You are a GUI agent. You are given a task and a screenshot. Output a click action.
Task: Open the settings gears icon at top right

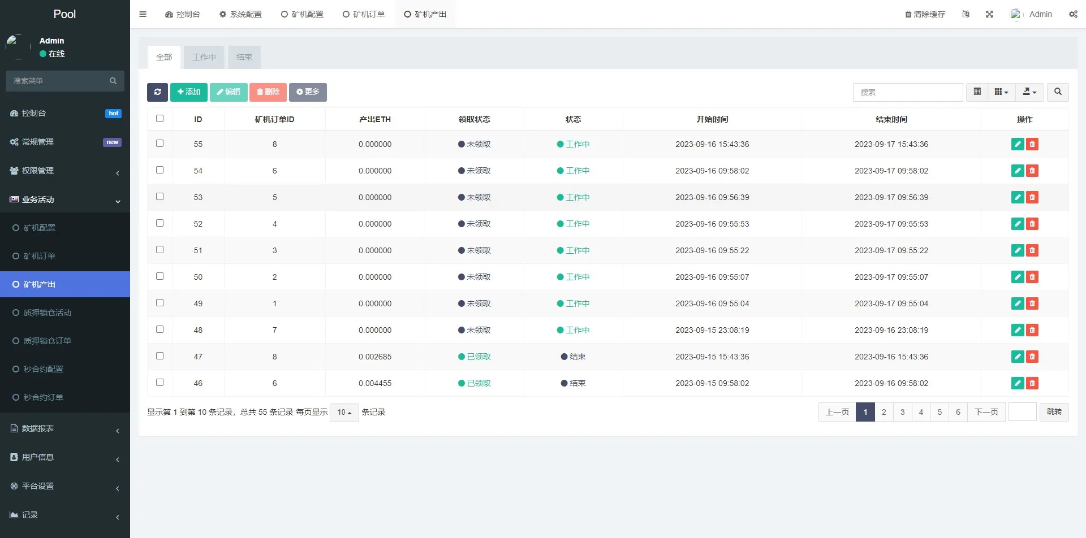[x=1073, y=14]
